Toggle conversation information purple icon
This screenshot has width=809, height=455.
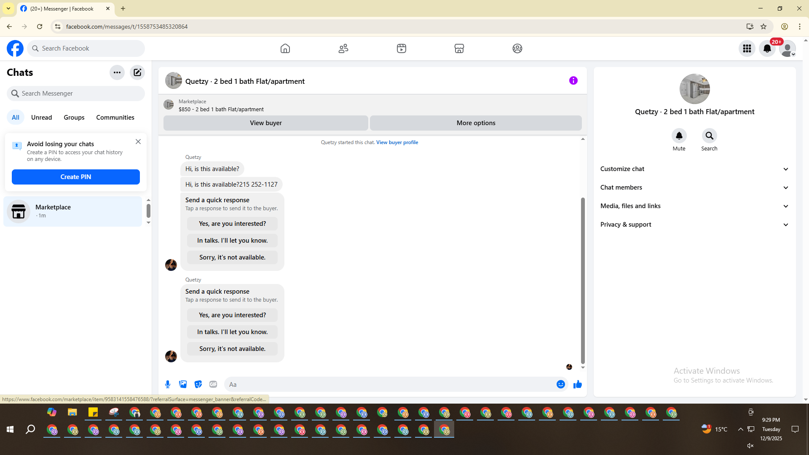573,80
